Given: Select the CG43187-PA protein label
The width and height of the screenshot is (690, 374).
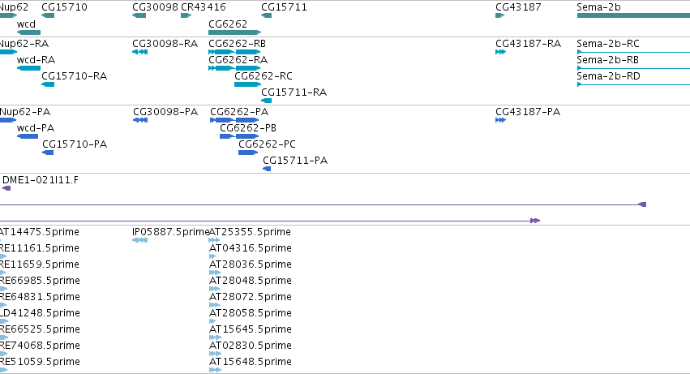Looking at the screenshot, I should pos(528,112).
